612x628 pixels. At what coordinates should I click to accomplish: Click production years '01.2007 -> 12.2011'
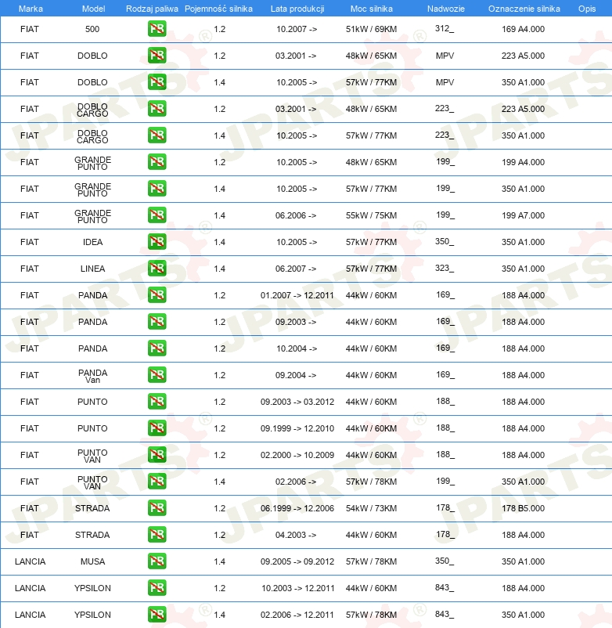click(297, 295)
